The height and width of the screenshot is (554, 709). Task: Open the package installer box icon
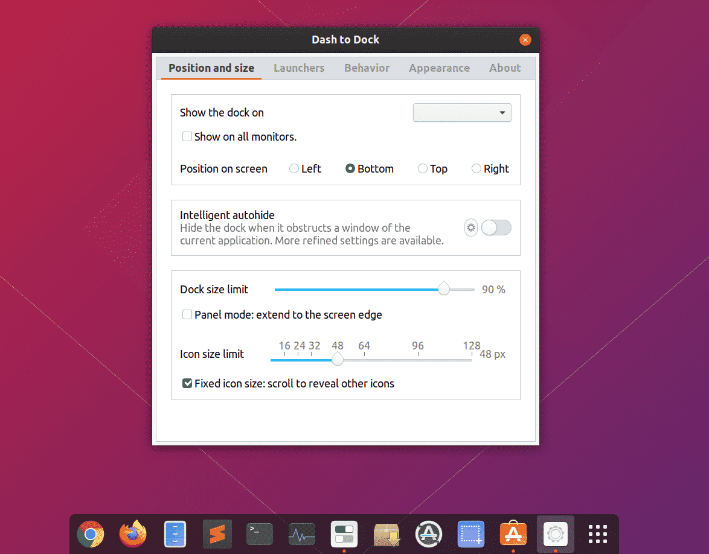[387, 534]
